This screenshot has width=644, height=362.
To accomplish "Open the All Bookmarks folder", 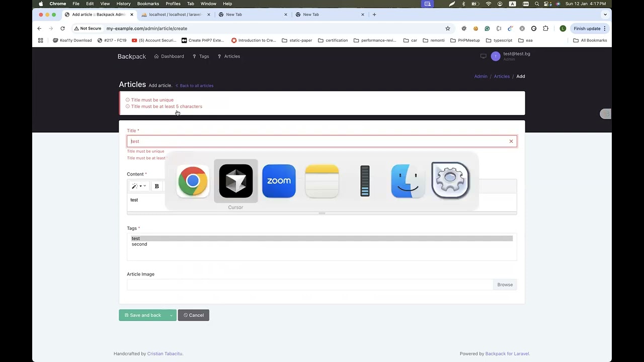I will click(x=590, y=40).
